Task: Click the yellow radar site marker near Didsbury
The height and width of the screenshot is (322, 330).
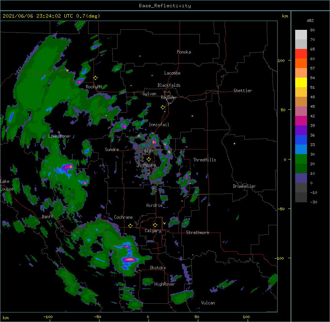Action: (149, 159)
